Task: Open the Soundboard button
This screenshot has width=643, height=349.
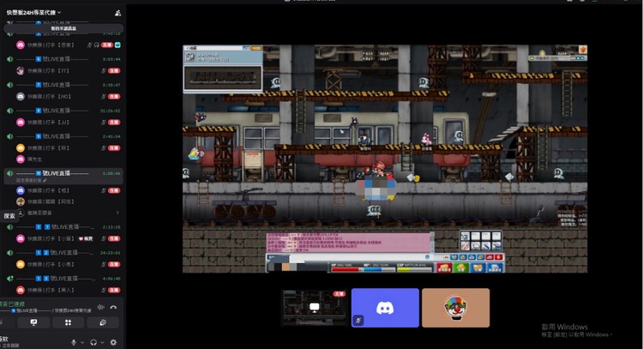Action: point(103,322)
